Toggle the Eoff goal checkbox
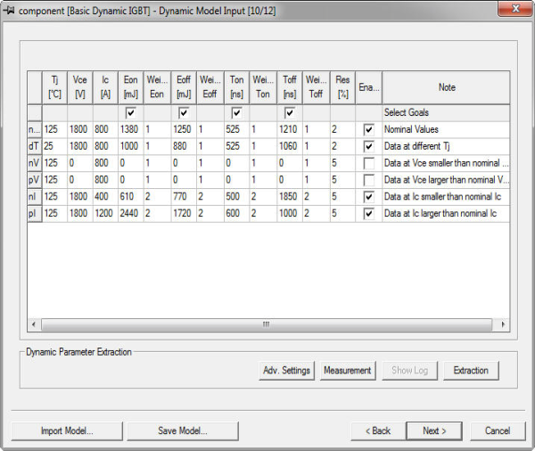535x451 pixels. coord(184,113)
